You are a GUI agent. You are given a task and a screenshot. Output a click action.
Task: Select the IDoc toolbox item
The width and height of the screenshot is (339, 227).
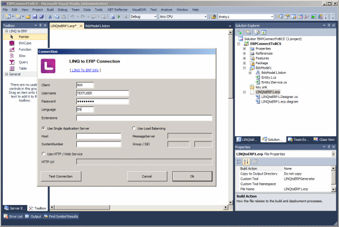(x=22, y=56)
